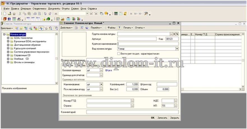Enable Вести учет по доп. характеристикам checkbox
Viewport: 247px width, 129px height.
pyautogui.click(x=119, y=53)
